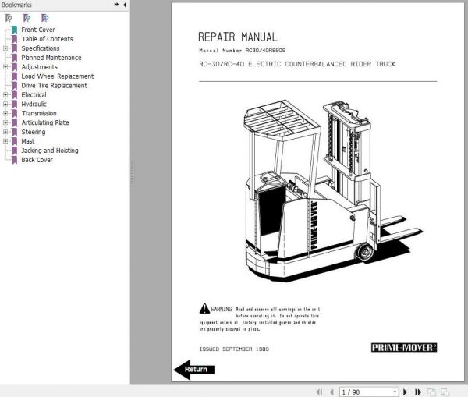Click the WARNING triangle symbol
The image size is (468, 397).
204,308
